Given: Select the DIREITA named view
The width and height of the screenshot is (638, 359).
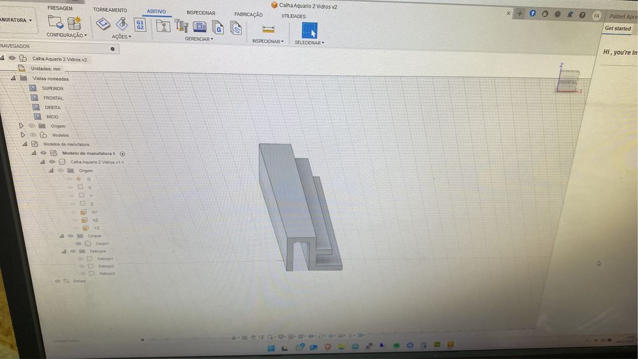Looking at the screenshot, I should coord(52,107).
